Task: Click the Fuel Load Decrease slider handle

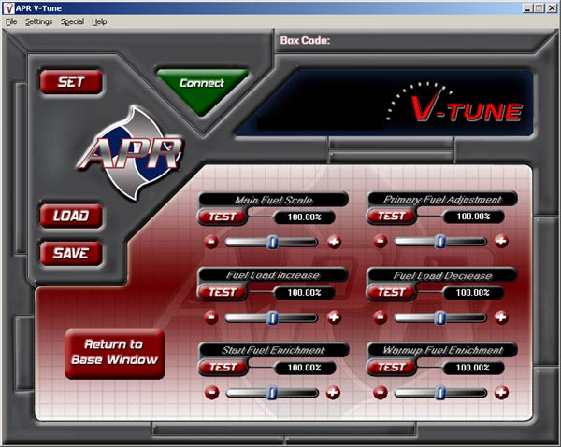Action: point(440,317)
